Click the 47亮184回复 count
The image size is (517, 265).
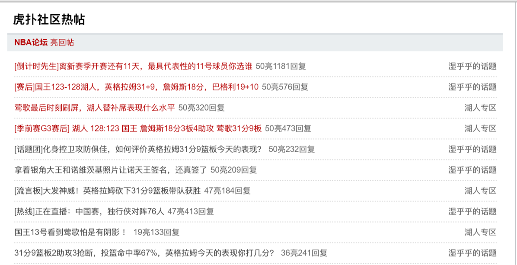pyautogui.click(x=227, y=191)
